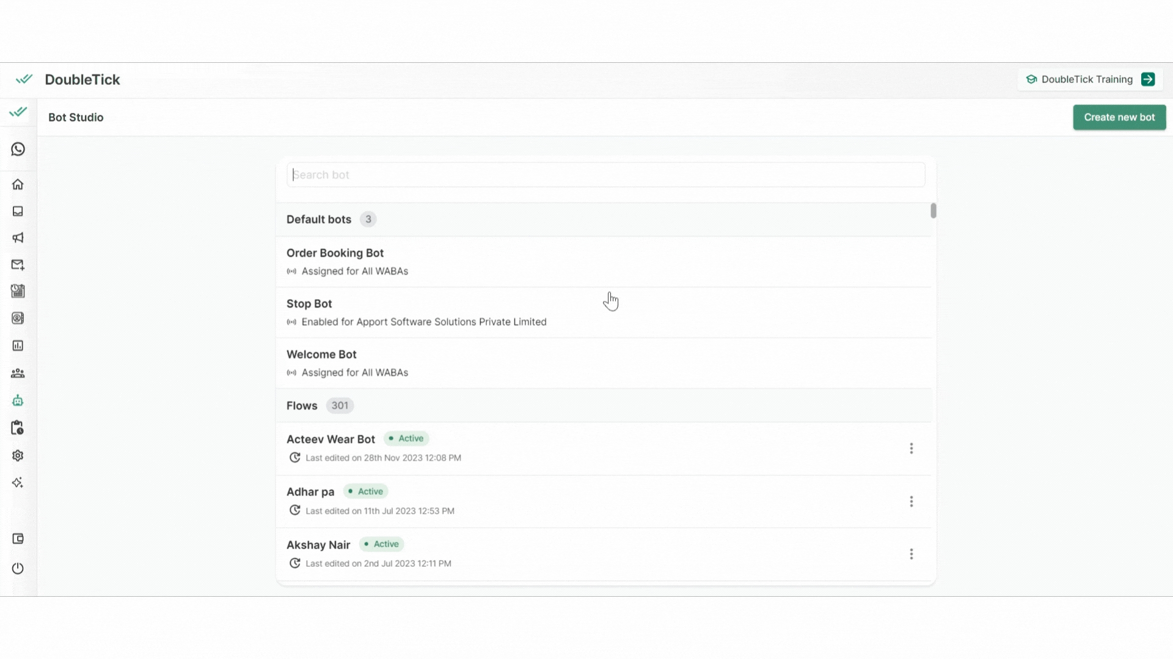Expand kebab menu for Akshay Nair

coord(911,554)
